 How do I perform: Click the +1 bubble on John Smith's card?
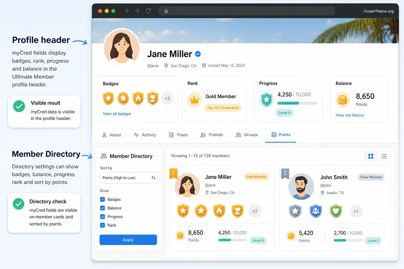(x=356, y=211)
